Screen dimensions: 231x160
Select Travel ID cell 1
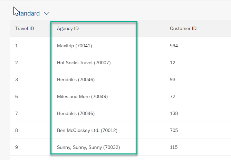(x=17, y=46)
